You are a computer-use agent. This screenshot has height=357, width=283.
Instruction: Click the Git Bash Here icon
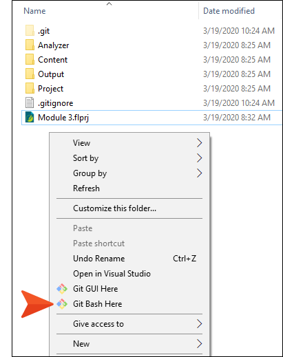(62, 304)
